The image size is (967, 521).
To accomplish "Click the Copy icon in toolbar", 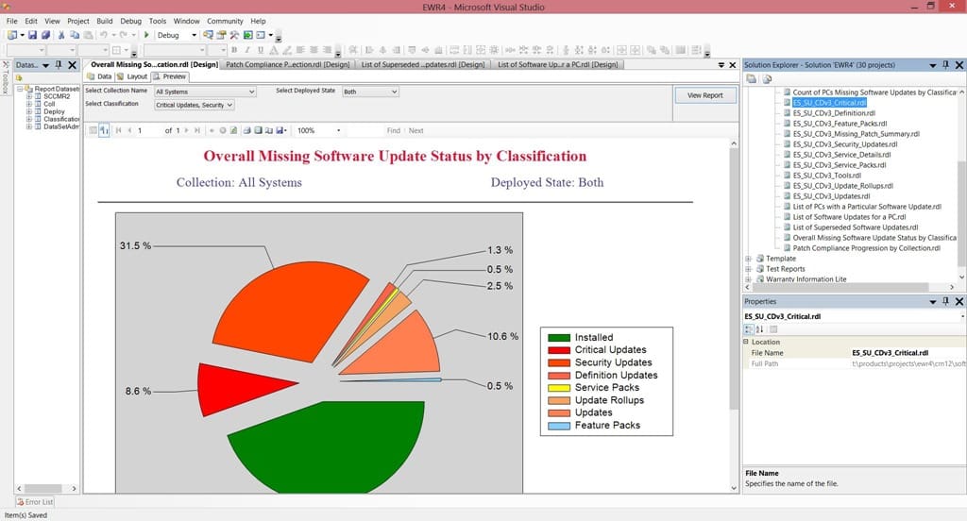I will (75, 35).
